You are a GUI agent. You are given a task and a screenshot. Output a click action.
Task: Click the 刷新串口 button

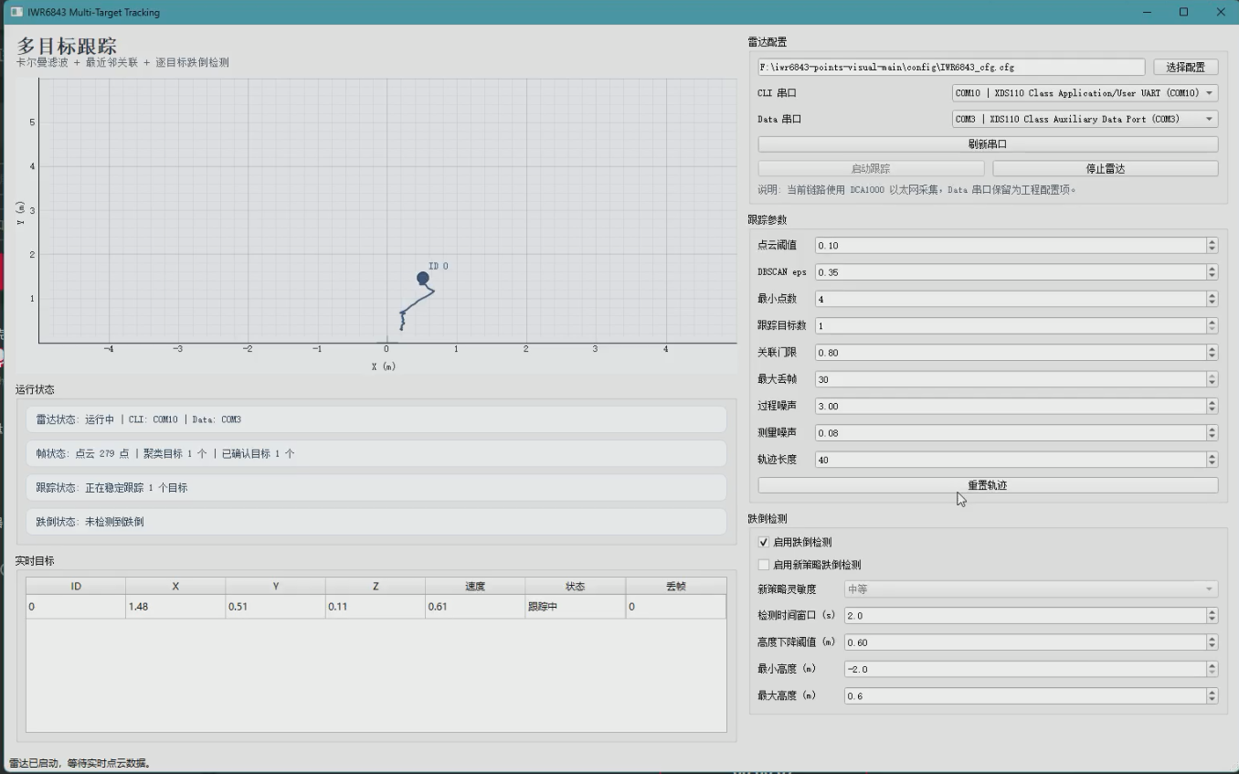pos(988,144)
